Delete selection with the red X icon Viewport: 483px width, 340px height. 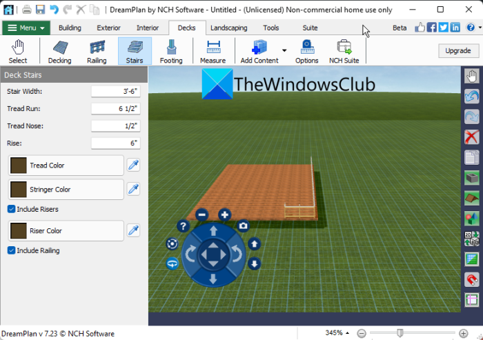coord(471,137)
